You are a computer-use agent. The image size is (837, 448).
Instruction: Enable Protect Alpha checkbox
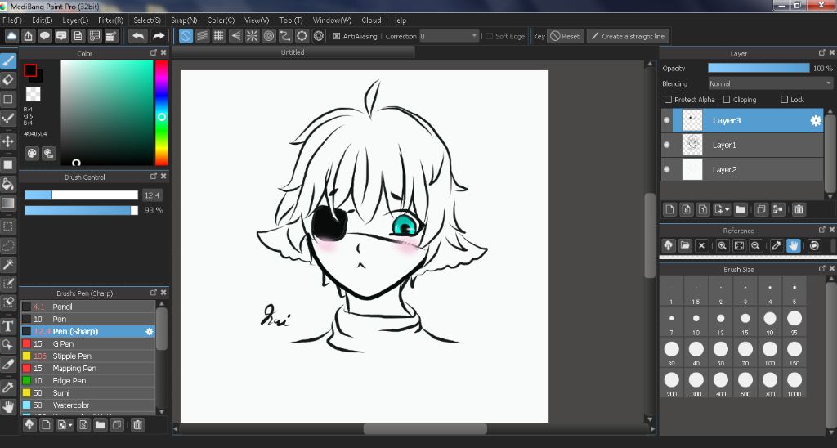coord(668,100)
